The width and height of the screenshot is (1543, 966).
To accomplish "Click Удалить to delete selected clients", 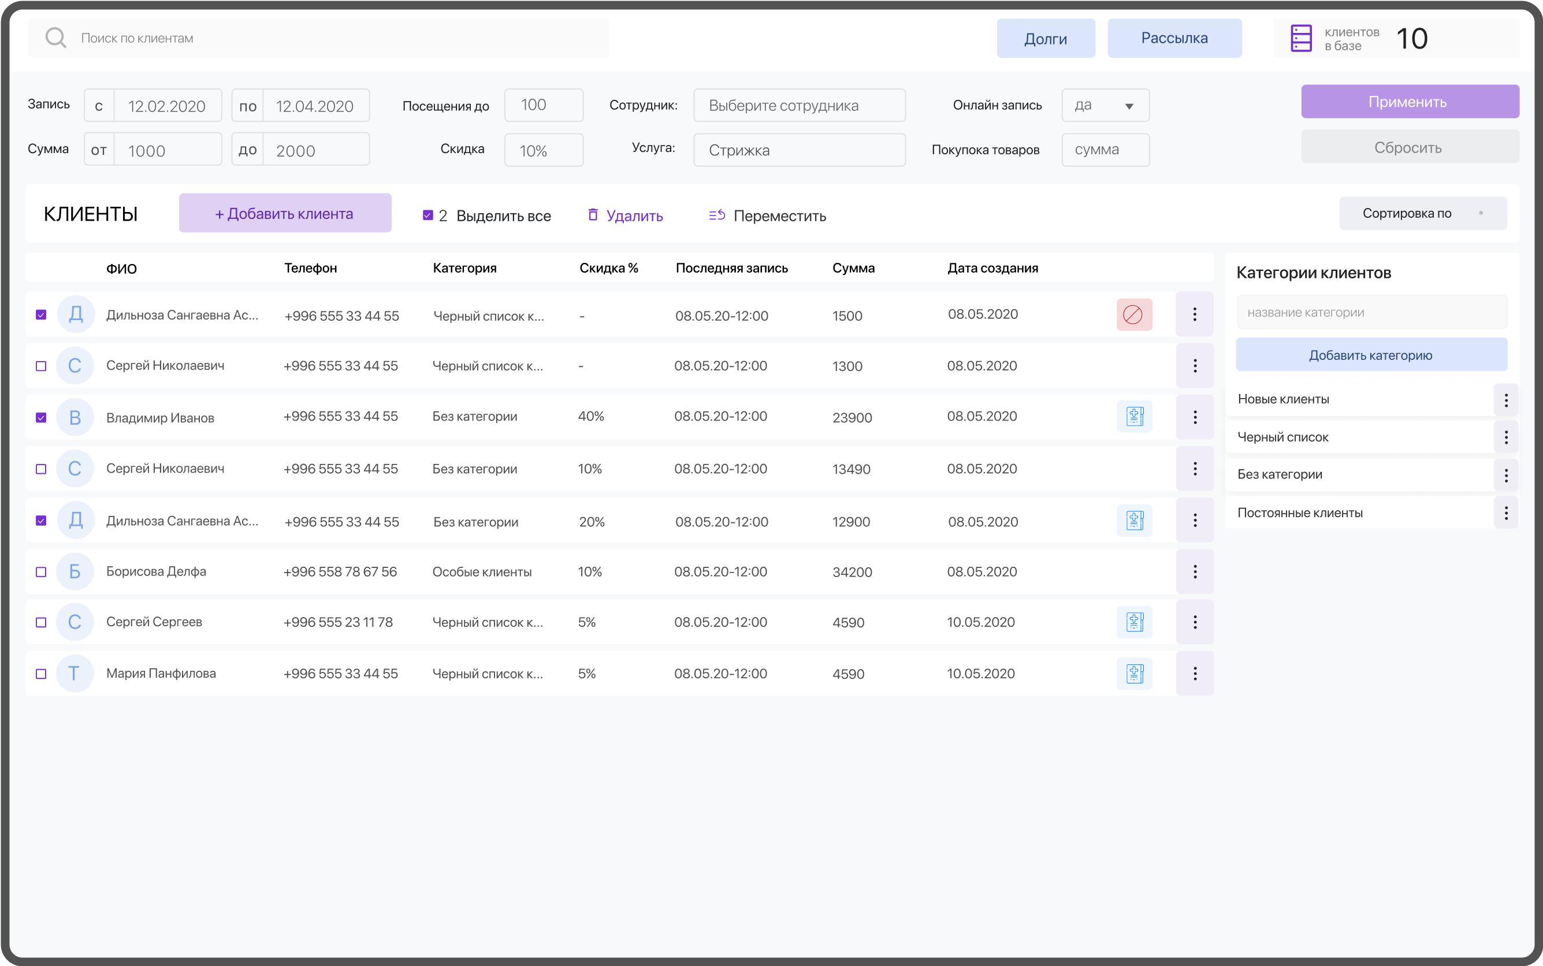I will coord(625,216).
